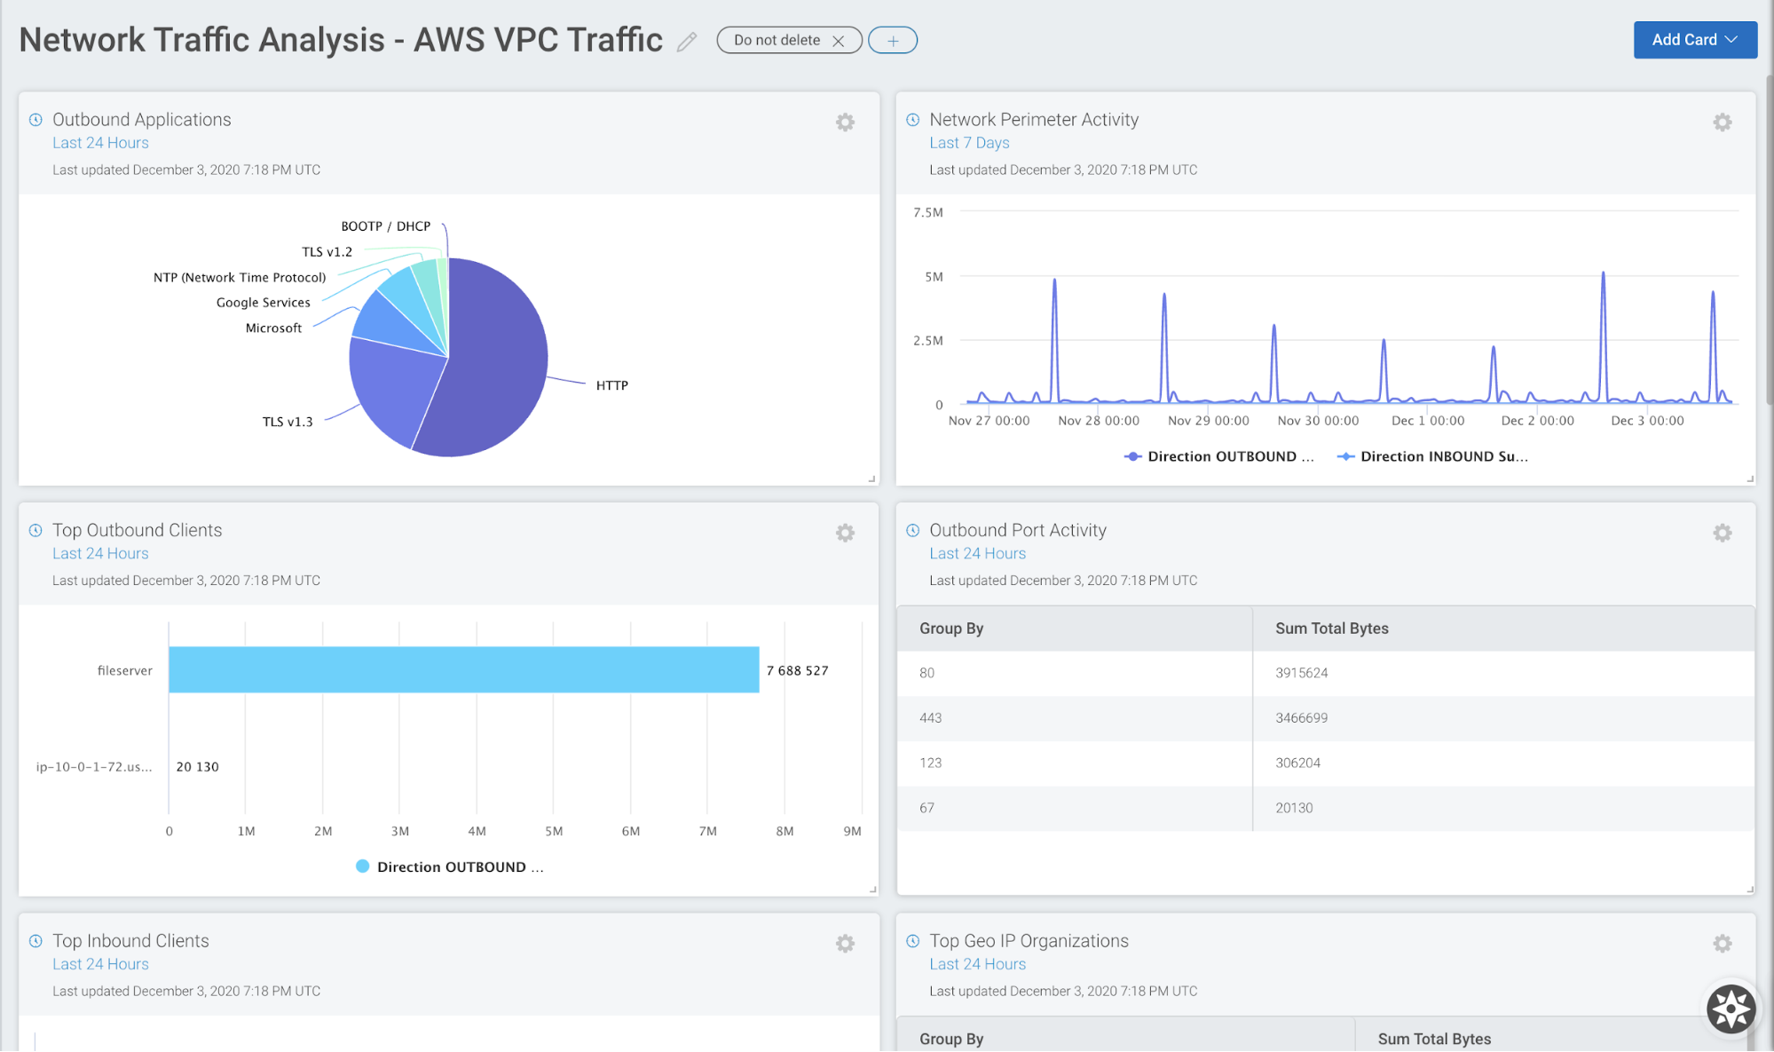Click the fileserver bar in chart

463,670
